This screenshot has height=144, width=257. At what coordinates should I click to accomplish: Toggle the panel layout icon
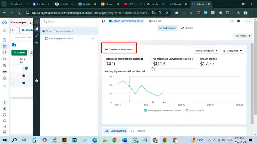103,21
